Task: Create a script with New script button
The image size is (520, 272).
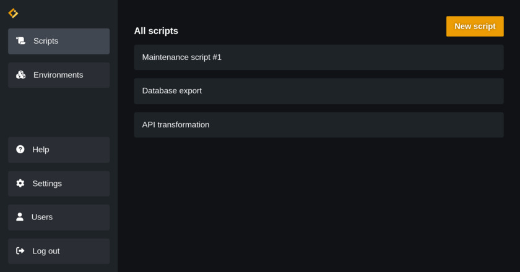Action: click(x=474, y=26)
